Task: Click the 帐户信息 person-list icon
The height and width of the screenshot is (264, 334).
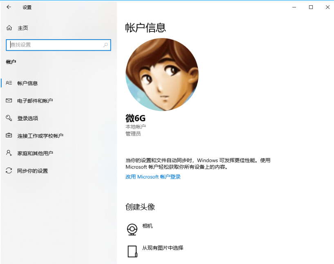Action: pyautogui.click(x=9, y=83)
